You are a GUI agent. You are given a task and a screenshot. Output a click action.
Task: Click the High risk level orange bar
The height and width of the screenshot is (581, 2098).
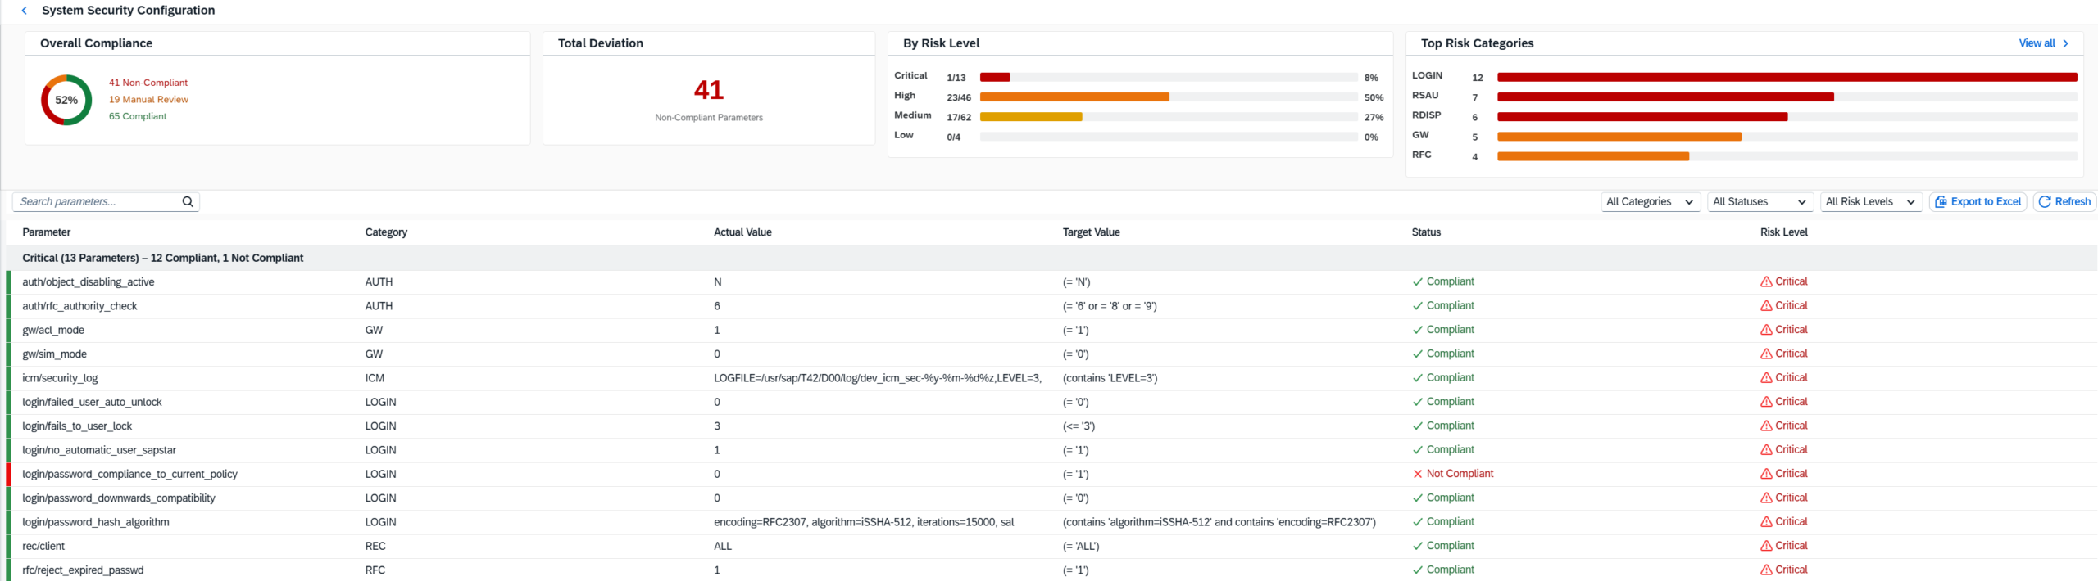pyautogui.click(x=1074, y=97)
